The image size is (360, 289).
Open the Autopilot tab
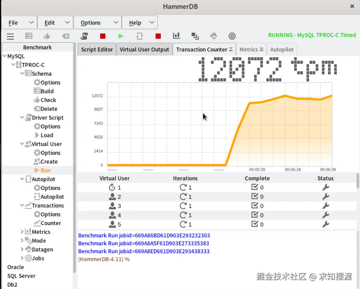282,50
